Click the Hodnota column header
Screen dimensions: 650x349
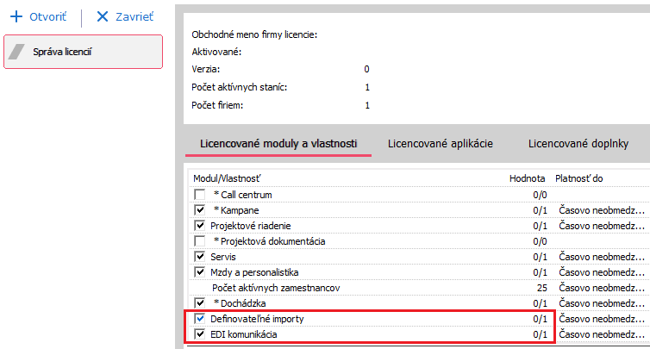click(x=527, y=178)
